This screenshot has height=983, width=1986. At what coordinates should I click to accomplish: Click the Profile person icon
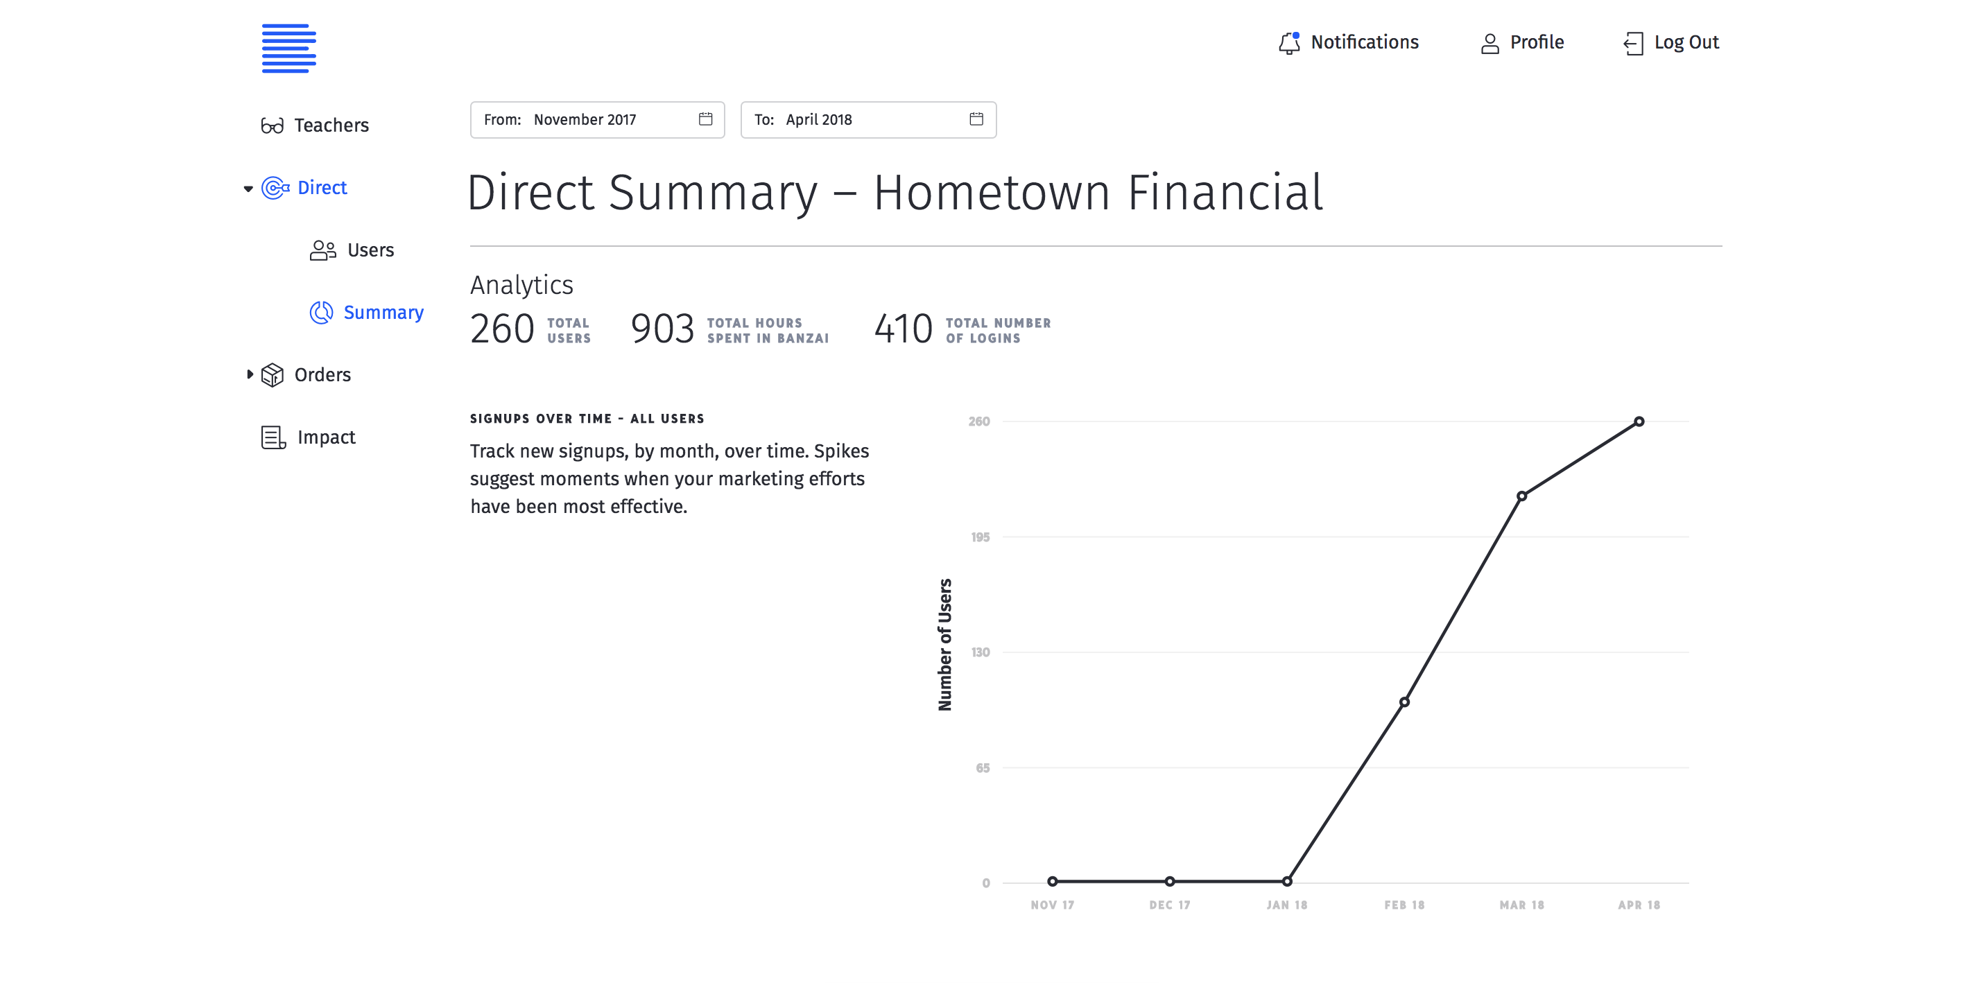click(1489, 43)
